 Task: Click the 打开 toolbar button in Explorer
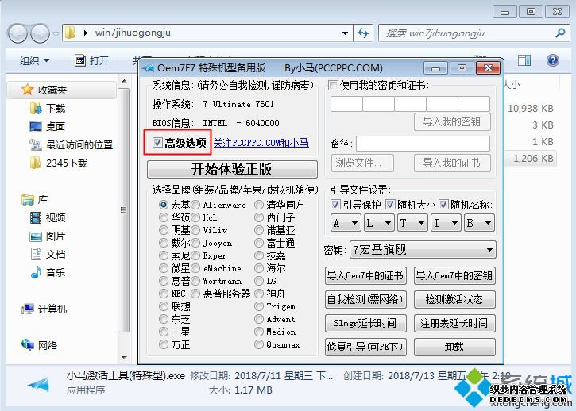click(x=92, y=60)
